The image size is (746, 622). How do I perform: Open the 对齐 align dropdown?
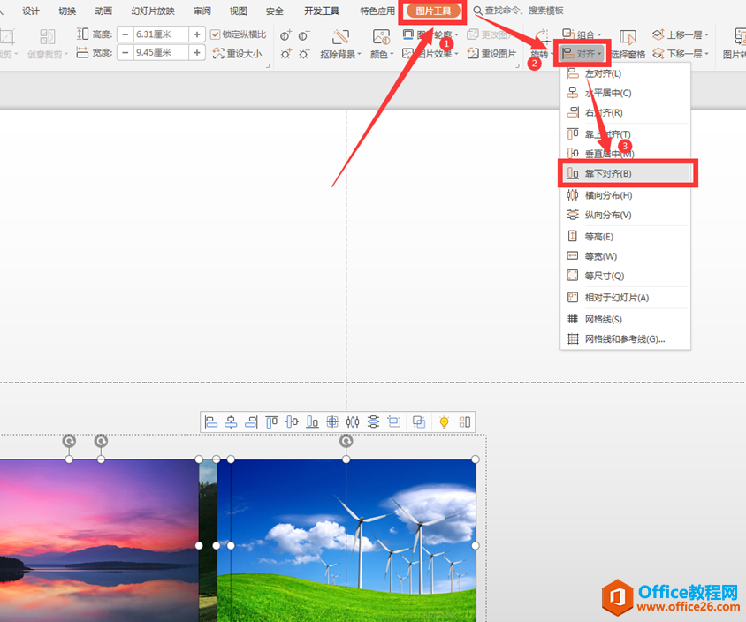(x=582, y=54)
